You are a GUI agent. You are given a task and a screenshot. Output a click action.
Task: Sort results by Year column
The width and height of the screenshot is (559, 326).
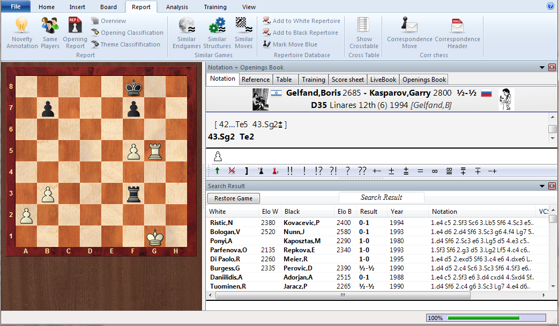(x=408, y=212)
